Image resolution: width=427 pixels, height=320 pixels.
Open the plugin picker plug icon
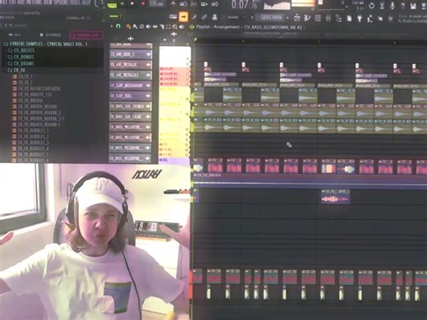click(x=360, y=18)
